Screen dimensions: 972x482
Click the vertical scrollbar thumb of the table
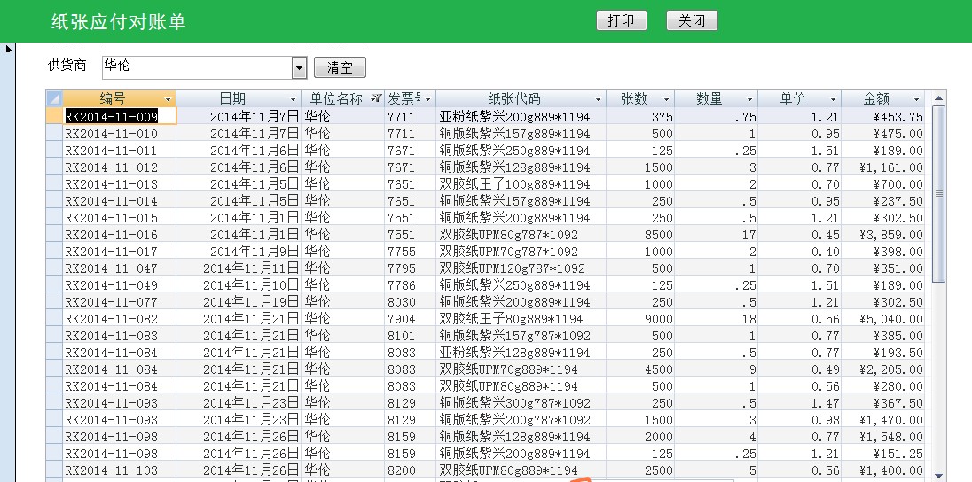pos(938,193)
